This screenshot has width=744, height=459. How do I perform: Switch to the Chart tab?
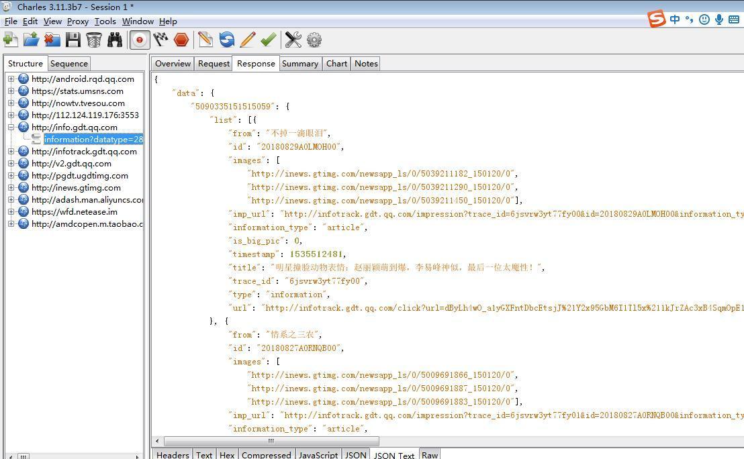336,64
